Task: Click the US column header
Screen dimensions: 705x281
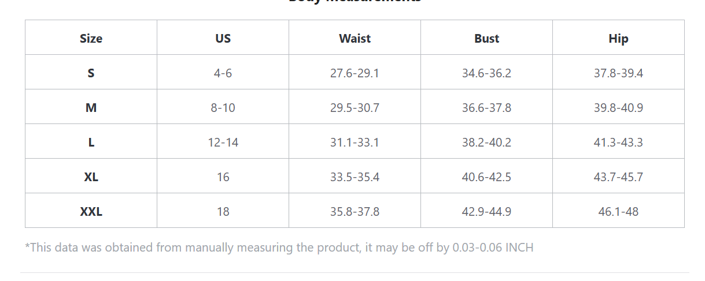Action: (223, 39)
